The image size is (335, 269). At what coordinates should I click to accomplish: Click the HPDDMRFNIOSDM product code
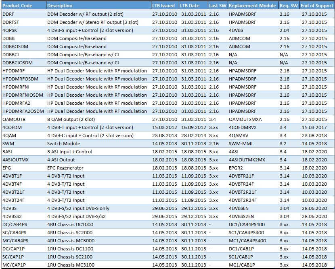(x=23, y=95)
